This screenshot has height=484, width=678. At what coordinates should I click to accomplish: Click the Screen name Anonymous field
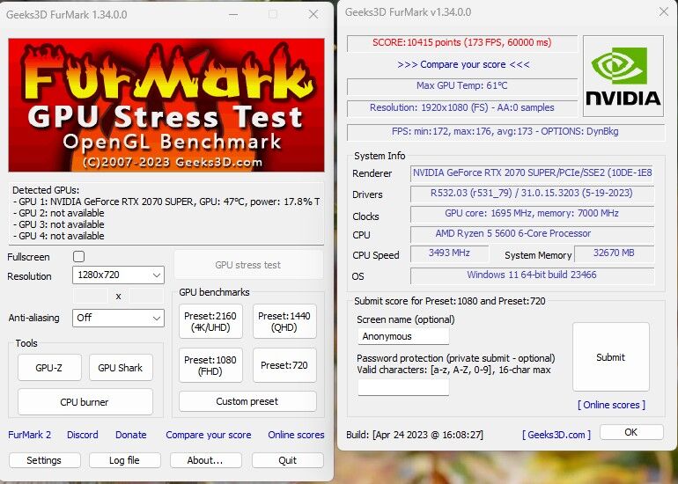pos(403,336)
